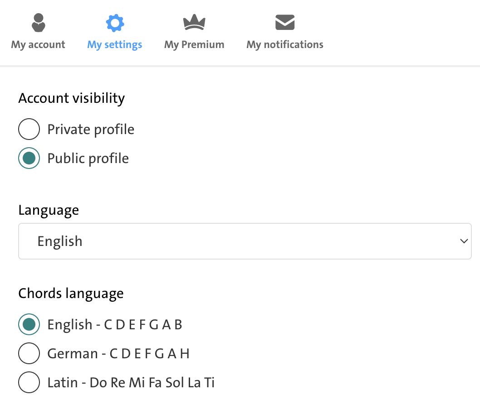Click the Latin - Do Re Mi label text

(131, 383)
